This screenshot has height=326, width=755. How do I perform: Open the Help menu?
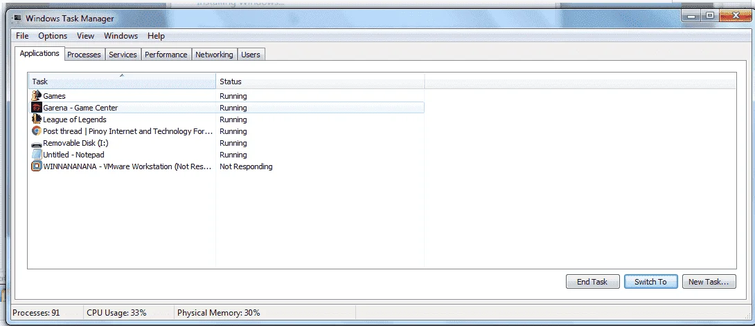point(156,36)
